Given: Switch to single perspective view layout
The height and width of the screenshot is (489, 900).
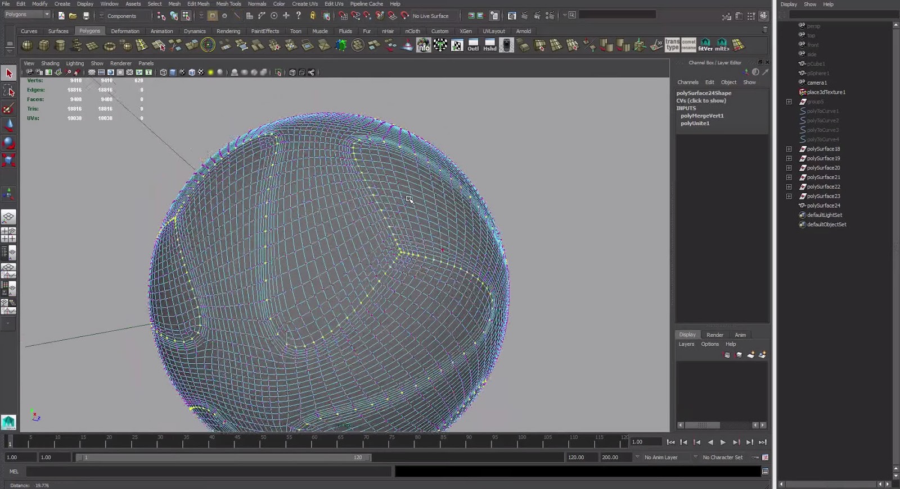Looking at the screenshot, I should tap(8, 217).
